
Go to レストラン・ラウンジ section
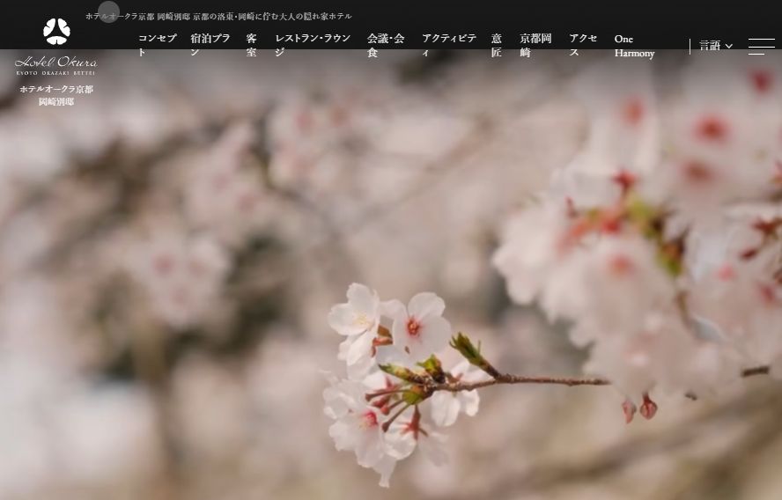313,45
